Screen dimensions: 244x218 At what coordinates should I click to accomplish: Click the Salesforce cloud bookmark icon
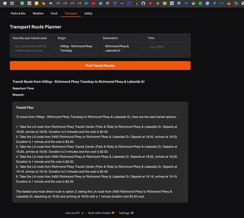[86, 3]
